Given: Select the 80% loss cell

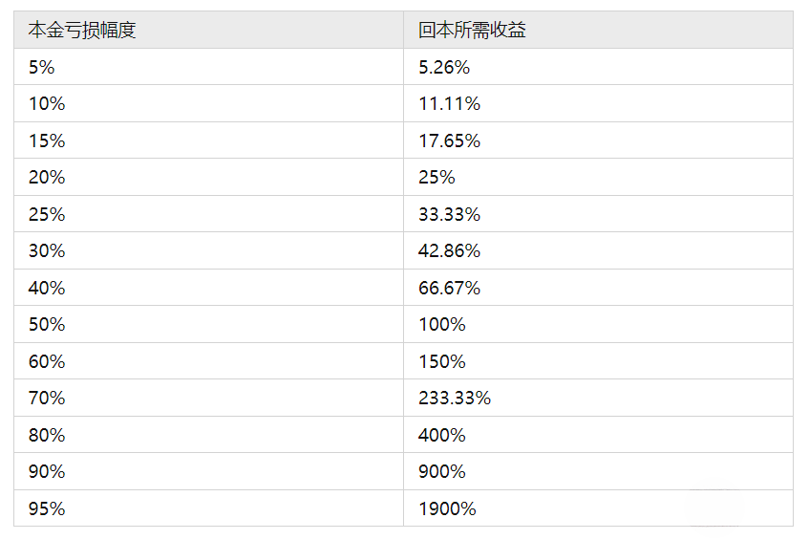Looking at the screenshot, I should [x=47, y=435].
